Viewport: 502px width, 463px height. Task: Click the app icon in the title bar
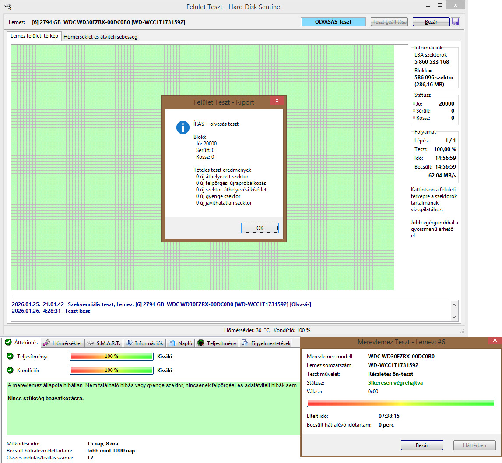point(8,7)
